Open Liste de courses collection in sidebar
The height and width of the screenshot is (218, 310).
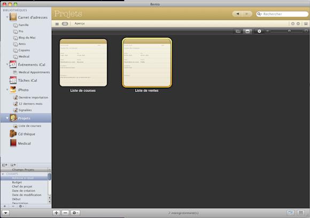(27, 126)
